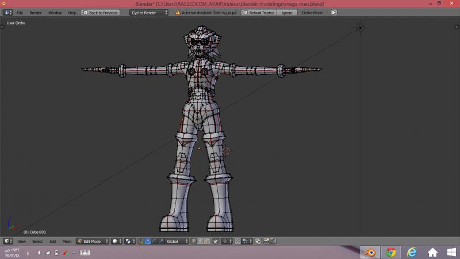This screenshot has height=259, width=460.
Task: Open the File menu
Action: 20,12
